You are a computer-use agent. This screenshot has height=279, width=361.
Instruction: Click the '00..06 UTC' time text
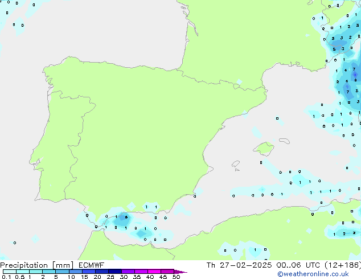[x=298, y=265]
